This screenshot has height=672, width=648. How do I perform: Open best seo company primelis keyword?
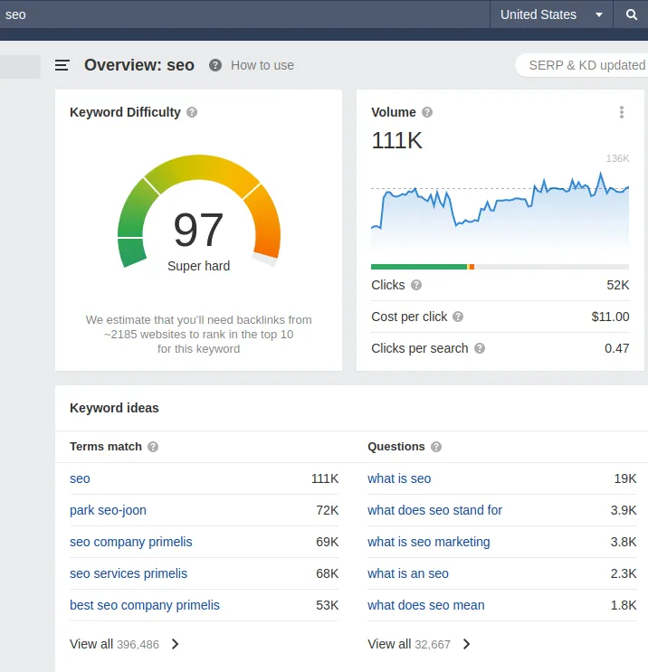click(x=145, y=606)
